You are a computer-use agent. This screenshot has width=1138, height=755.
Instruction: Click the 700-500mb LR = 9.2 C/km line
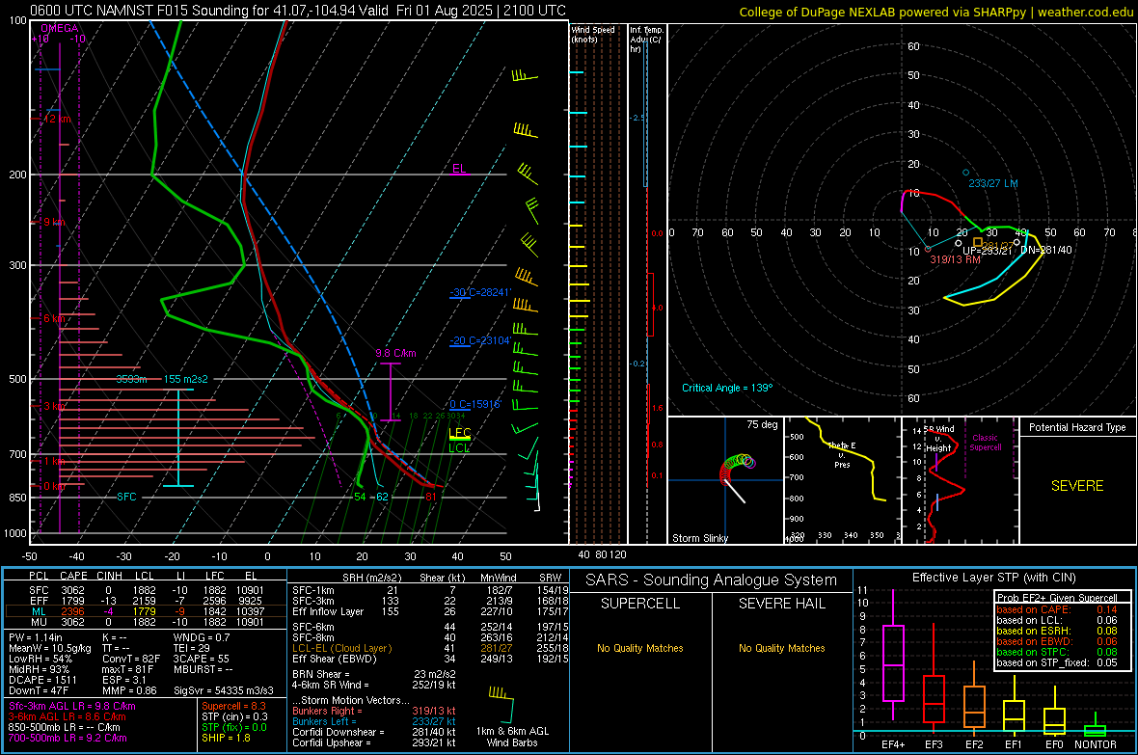(68, 738)
